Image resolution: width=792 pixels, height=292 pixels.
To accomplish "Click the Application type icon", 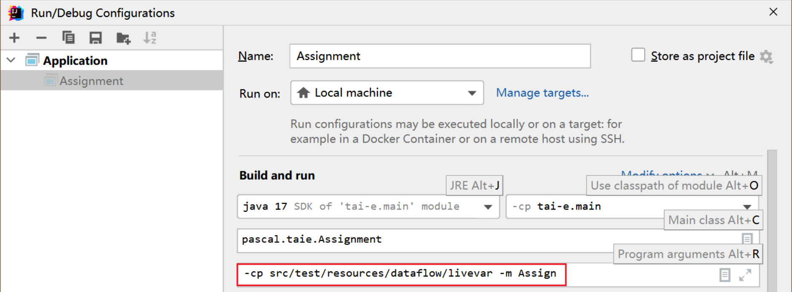I will [32, 60].
